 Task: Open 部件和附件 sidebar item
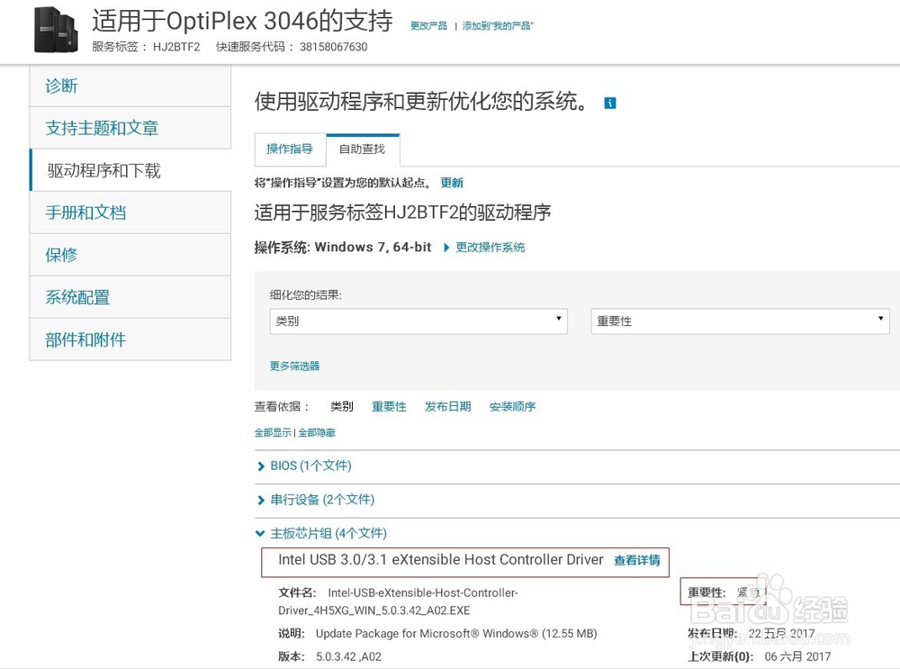[130, 339]
